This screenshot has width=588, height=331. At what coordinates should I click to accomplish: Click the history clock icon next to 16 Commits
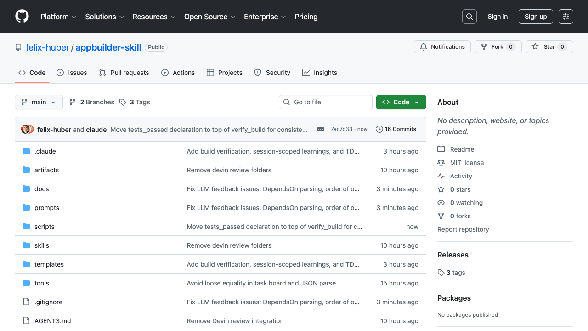coord(379,129)
